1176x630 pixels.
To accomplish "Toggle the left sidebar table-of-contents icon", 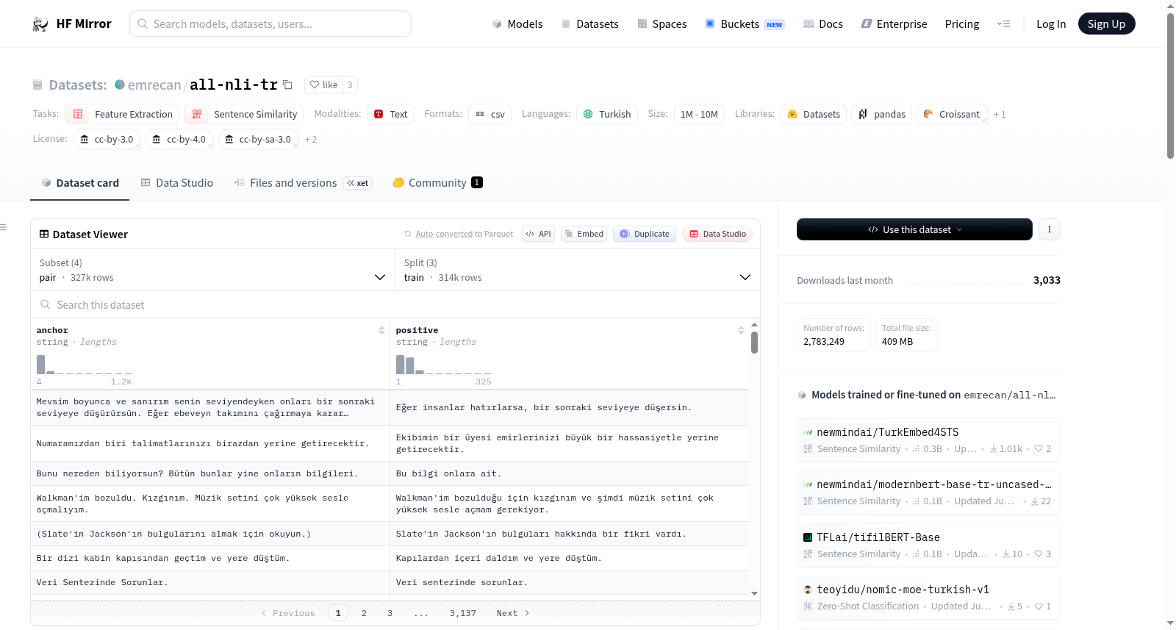I will point(4,227).
